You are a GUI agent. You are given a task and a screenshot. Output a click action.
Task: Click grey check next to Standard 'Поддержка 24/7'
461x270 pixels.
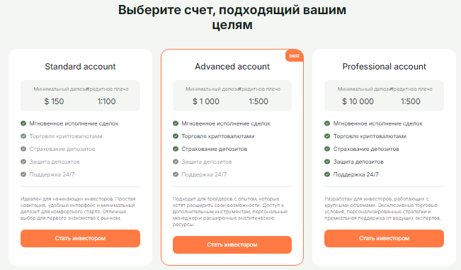23,174
